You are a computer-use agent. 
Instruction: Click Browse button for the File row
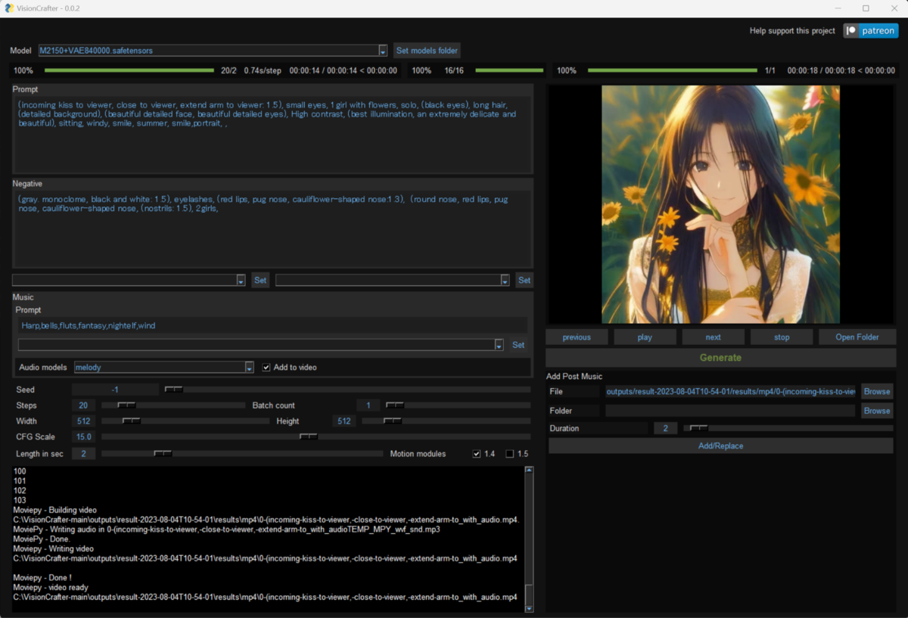[877, 392]
